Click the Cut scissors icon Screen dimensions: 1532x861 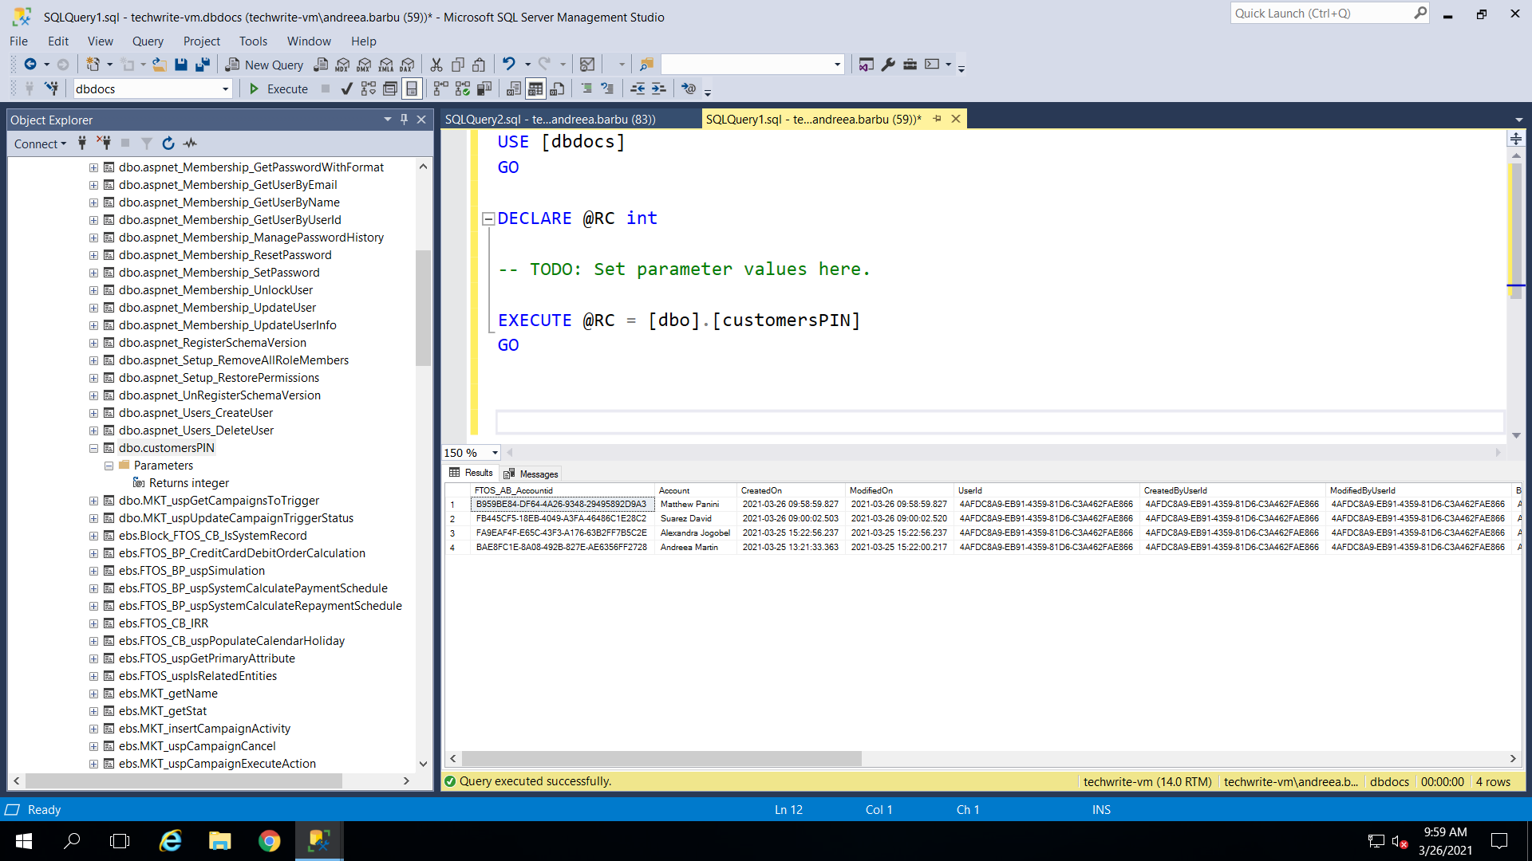pyautogui.click(x=436, y=65)
